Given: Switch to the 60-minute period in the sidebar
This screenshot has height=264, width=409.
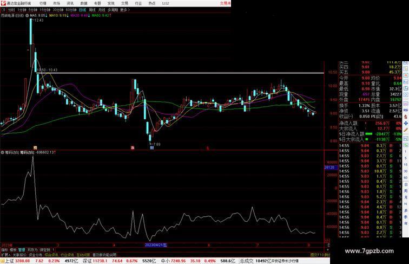Looking at the screenshot, I should [x=406, y=177].
